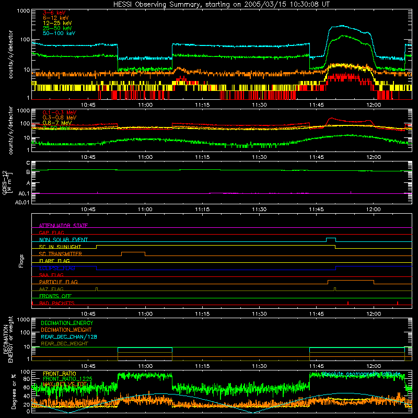Click the Absolute geomagnetic latitude label
The height and width of the screenshot is (418, 418).
361,374
